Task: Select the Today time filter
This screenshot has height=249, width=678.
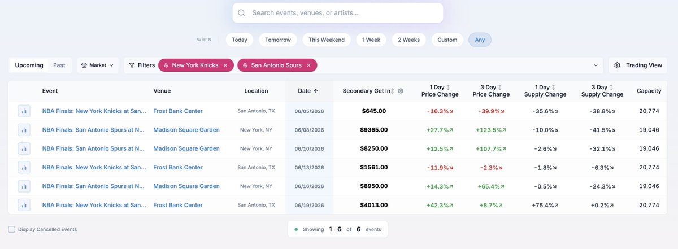Action: [x=240, y=40]
